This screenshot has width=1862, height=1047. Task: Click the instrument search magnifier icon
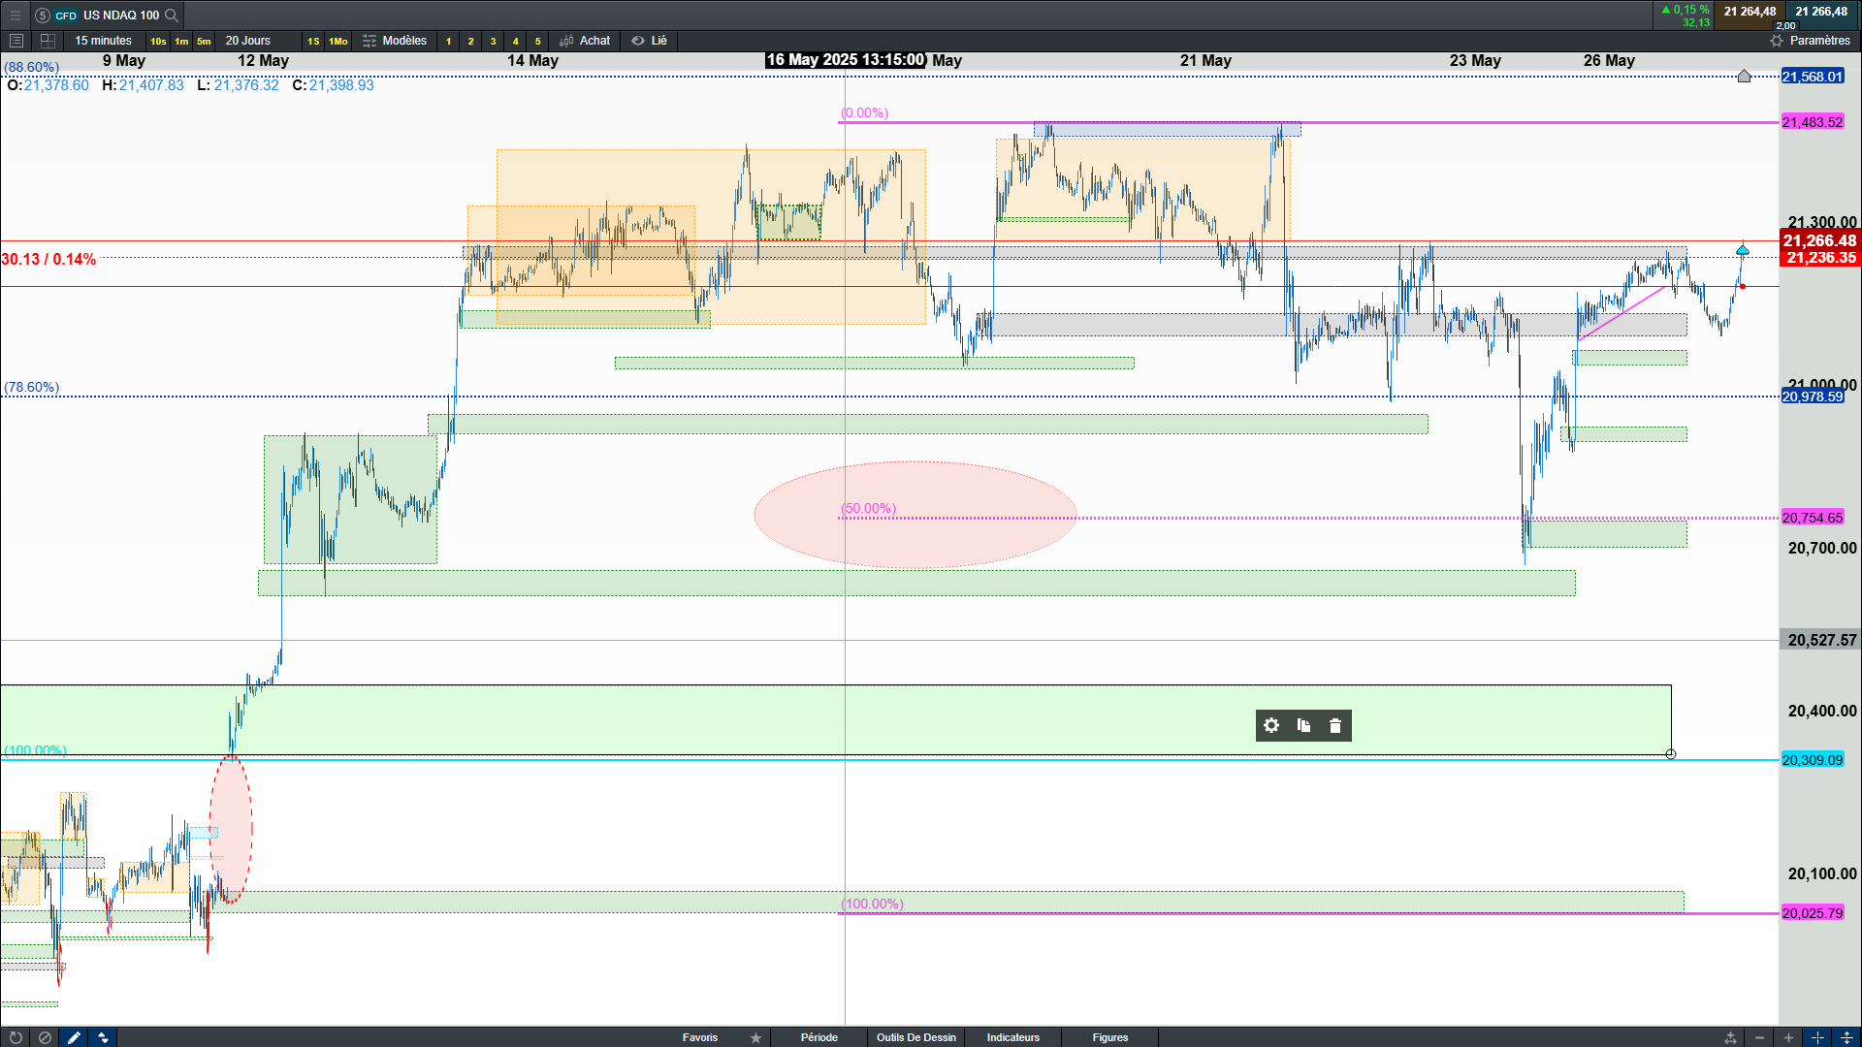(172, 15)
